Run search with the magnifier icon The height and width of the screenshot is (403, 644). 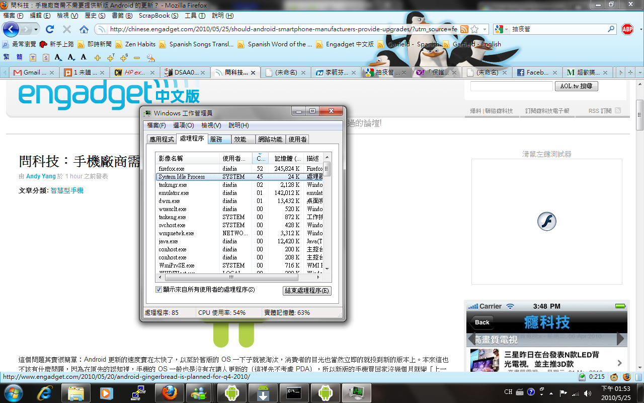click(x=611, y=29)
